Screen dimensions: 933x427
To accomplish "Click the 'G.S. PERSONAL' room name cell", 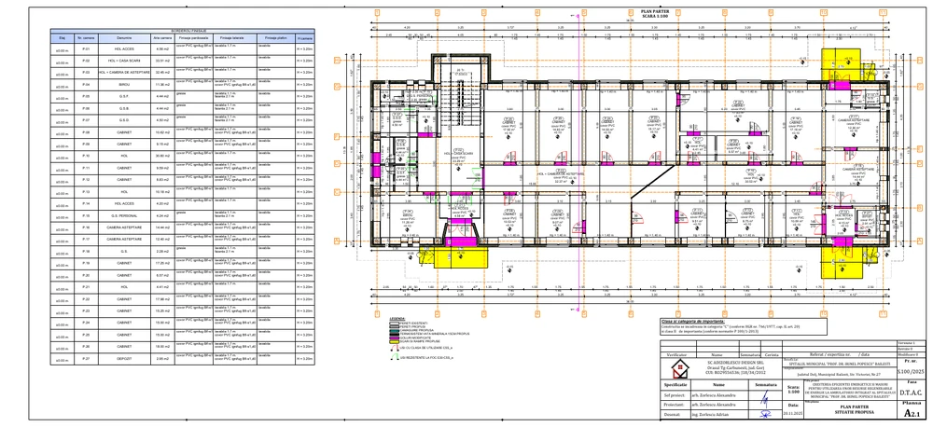I will (x=124, y=215).
